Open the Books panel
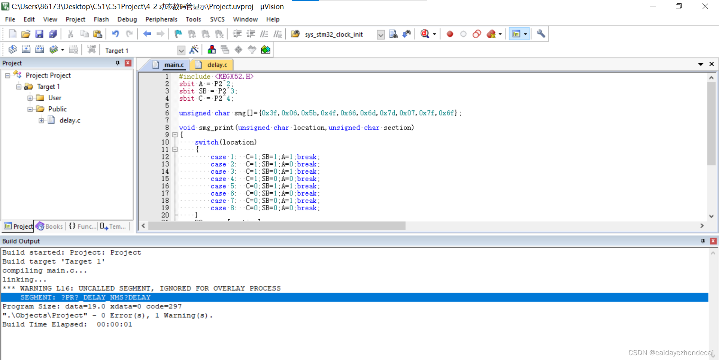Screen dimensions: 719x360 pyautogui.click(x=49, y=226)
